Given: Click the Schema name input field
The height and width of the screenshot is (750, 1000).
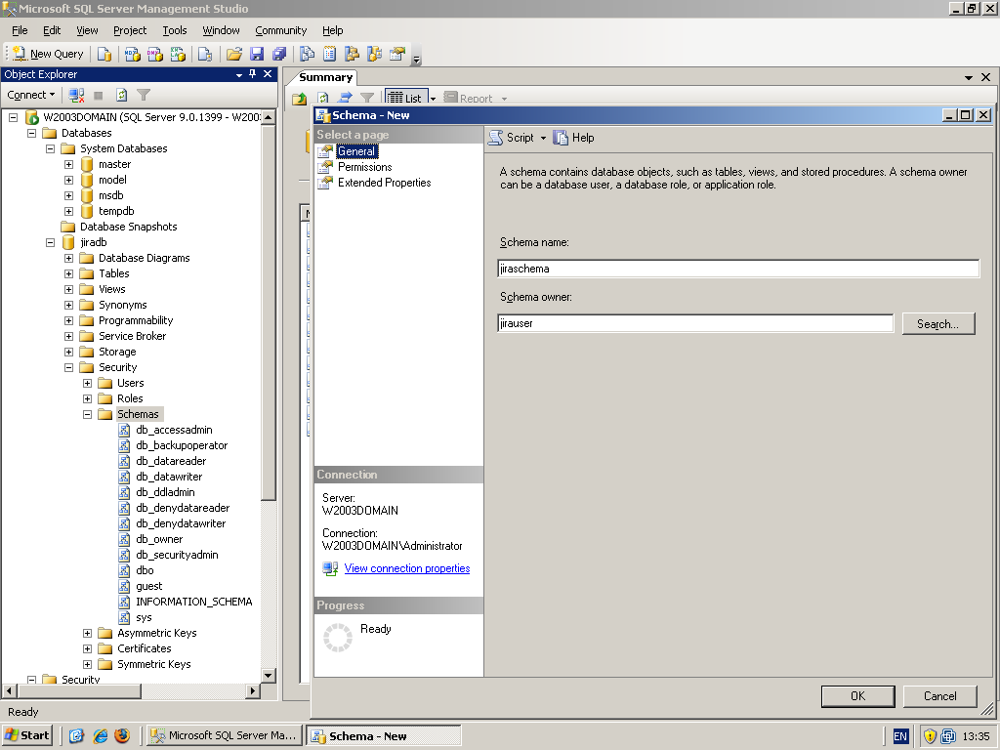Looking at the screenshot, I should [x=738, y=269].
